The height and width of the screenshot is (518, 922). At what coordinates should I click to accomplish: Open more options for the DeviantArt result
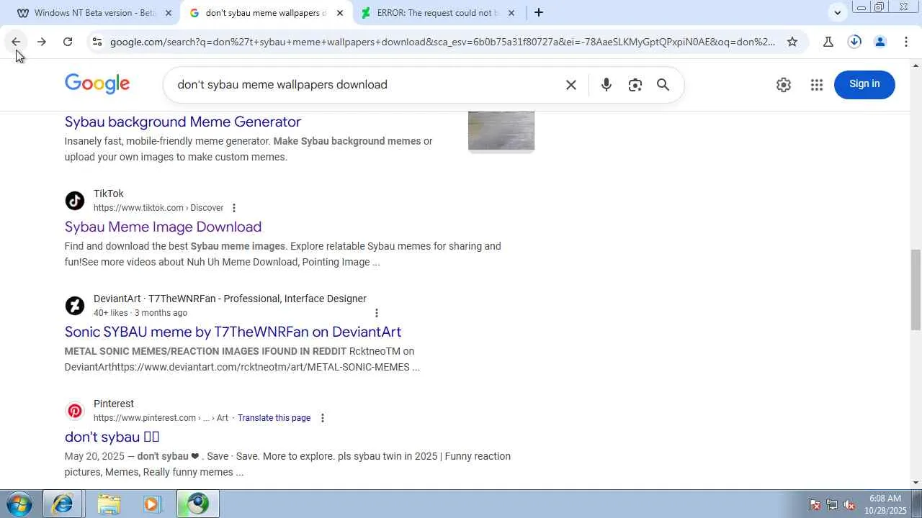(x=376, y=313)
